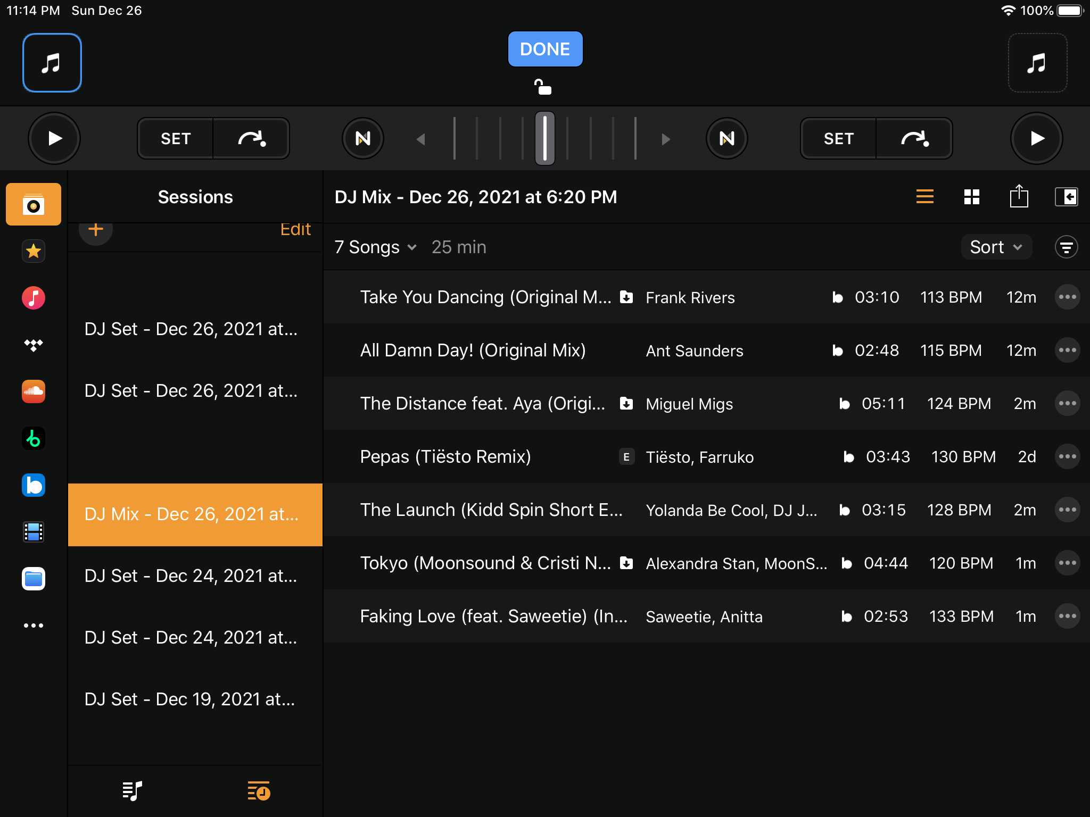
Task: Open TIDAL source
Action: [x=34, y=345]
